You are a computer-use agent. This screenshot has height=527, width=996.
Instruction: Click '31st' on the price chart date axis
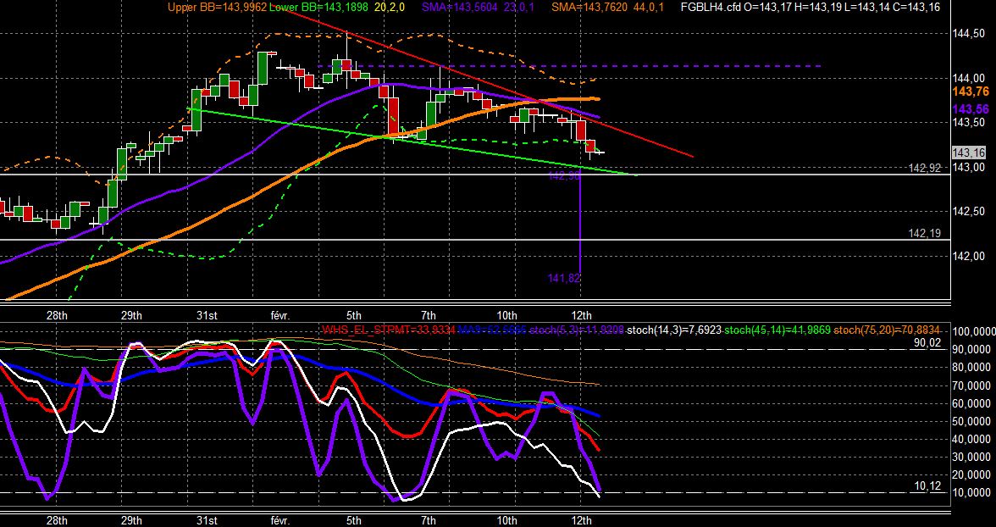tap(207, 315)
